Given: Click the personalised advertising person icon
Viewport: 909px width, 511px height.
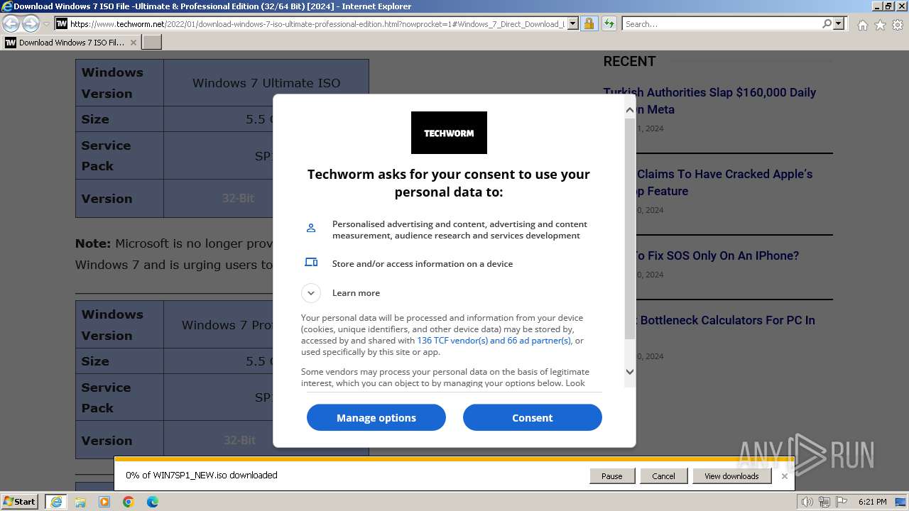Looking at the screenshot, I should click(x=311, y=228).
